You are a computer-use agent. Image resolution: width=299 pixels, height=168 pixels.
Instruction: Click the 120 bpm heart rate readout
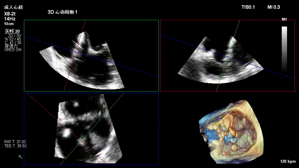(288, 161)
